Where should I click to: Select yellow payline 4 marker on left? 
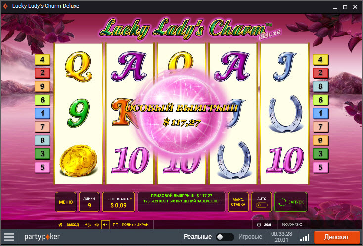(43, 60)
